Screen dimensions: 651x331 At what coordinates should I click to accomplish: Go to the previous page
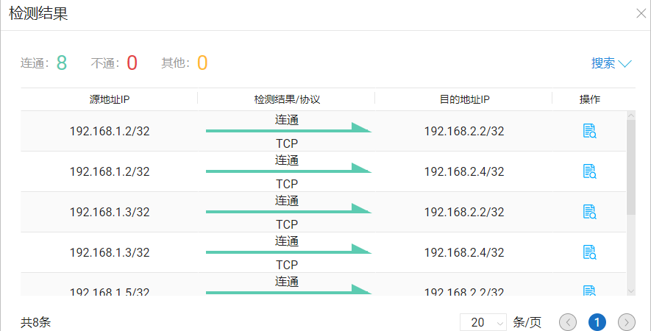tap(568, 322)
